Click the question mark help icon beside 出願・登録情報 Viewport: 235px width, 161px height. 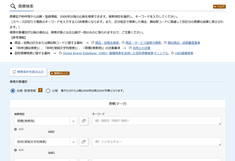40,90
